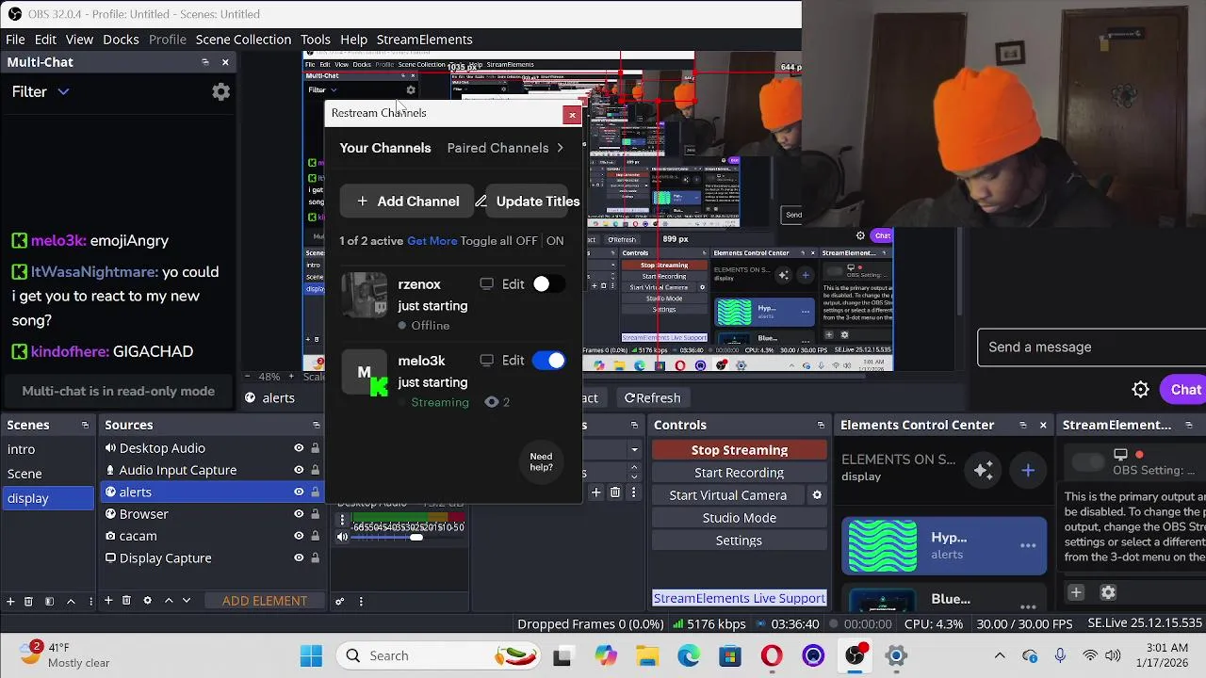Undock the Multi-Chat panel with float icon
Viewport: 1206px width, 678px height.
[x=204, y=62]
